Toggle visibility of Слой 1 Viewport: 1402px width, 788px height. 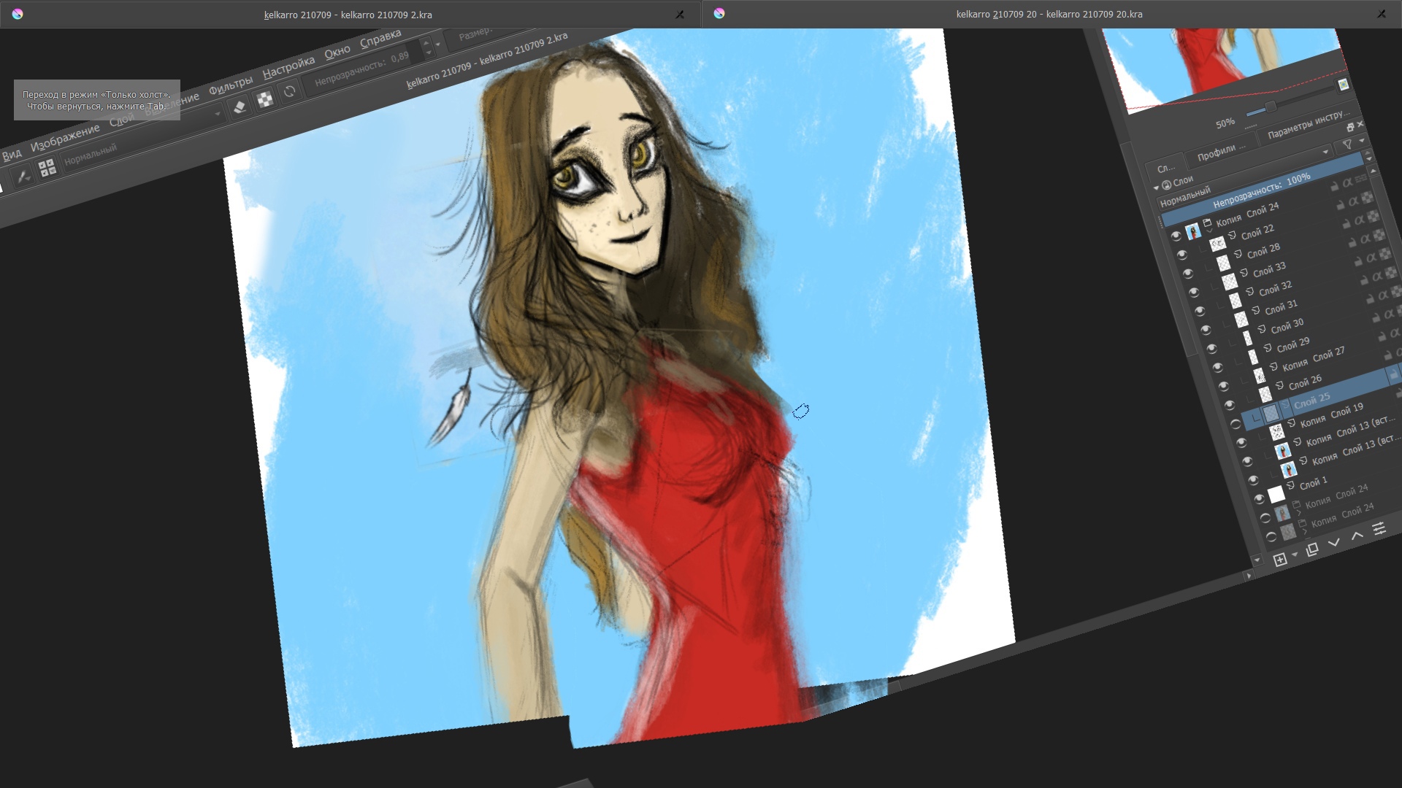coord(1258,499)
